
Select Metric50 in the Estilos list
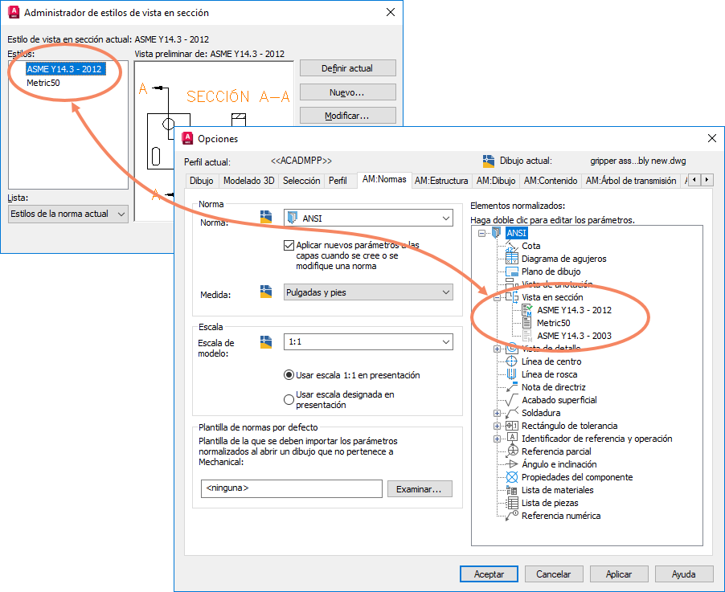point(43,83)
